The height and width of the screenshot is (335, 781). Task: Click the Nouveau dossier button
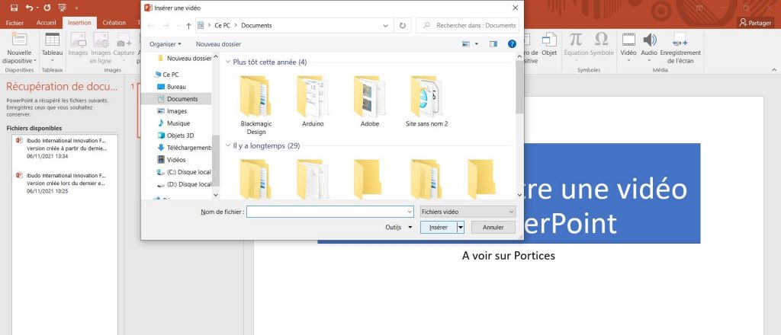click(x=218, y=43)
